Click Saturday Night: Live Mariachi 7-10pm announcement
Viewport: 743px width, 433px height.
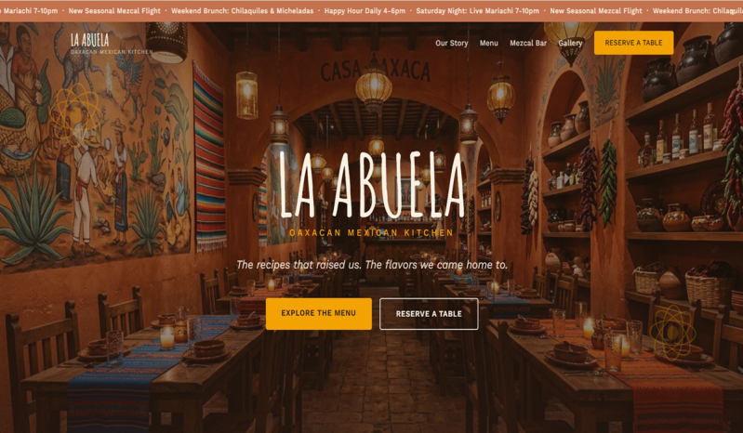click(x=478, y=11)
